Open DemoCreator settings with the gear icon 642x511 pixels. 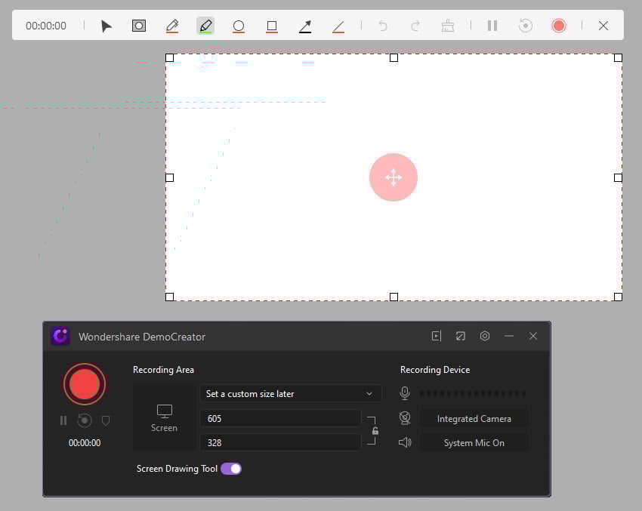click(485, 336)
